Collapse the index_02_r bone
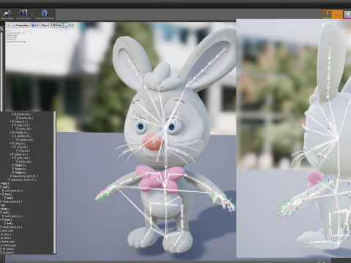This screenshot has width=351, height=263. pos(12,125)
